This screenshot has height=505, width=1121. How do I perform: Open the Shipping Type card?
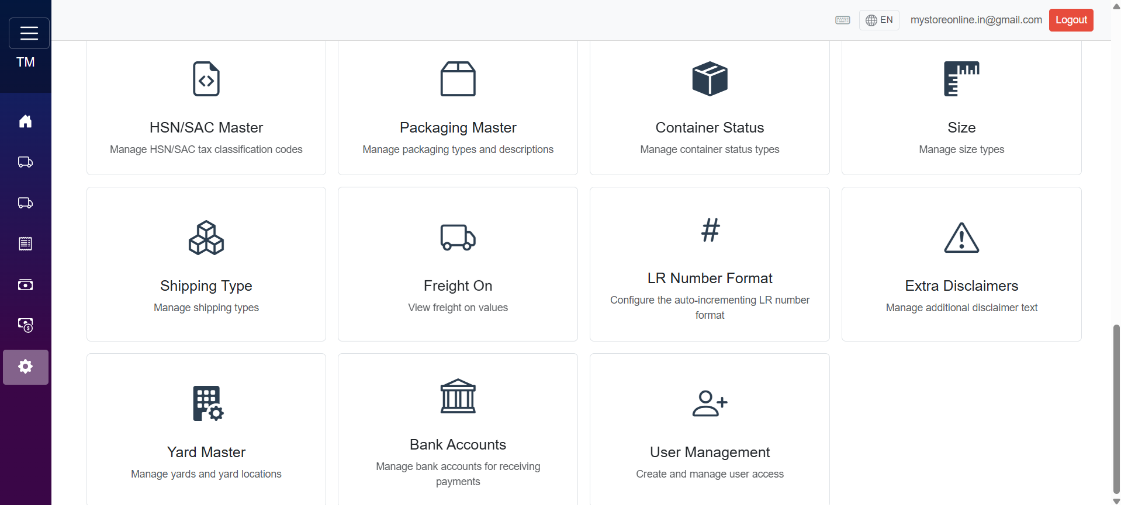(206, 264)
